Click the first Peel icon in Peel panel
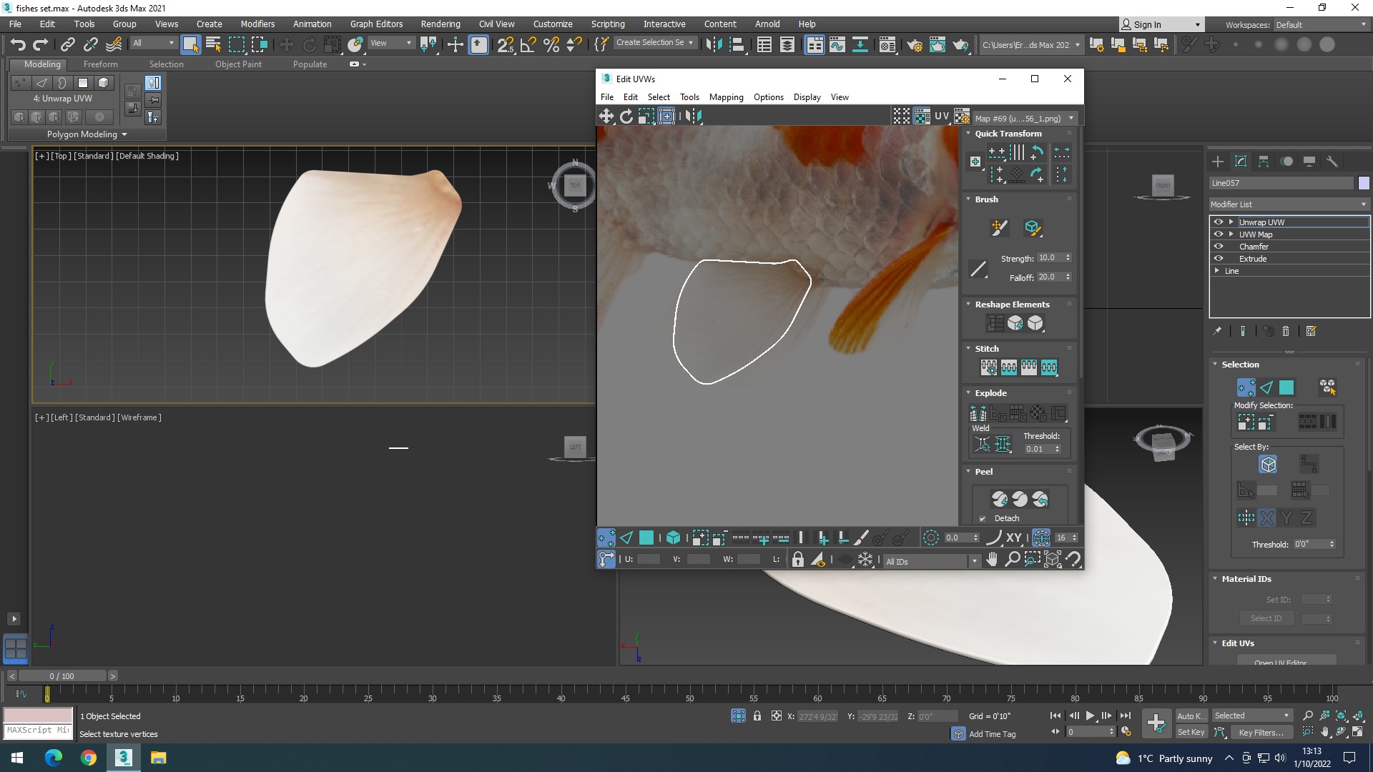 click(1000, 499)
